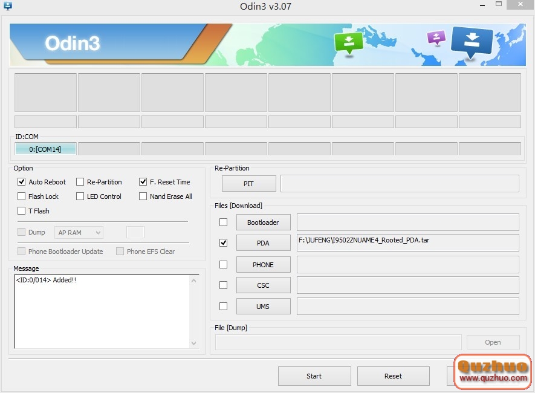Image resolution: width=535 pixels, height=393 pixels.
Task: Uncheck the PDA file checkbox
Action: point(223,242)
